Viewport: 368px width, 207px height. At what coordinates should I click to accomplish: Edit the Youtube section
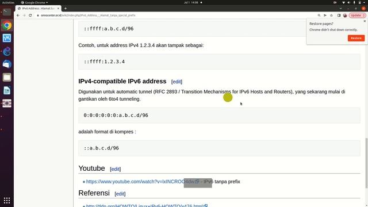coord(115,169)
